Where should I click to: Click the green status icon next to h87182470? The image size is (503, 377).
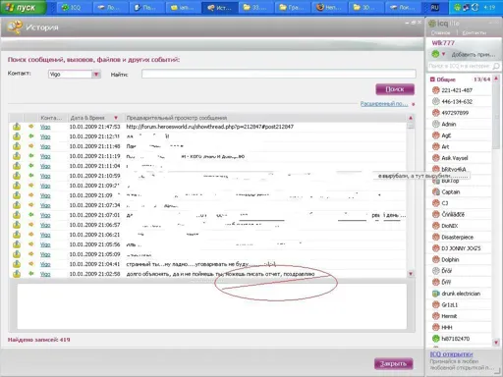click(435, 339)
